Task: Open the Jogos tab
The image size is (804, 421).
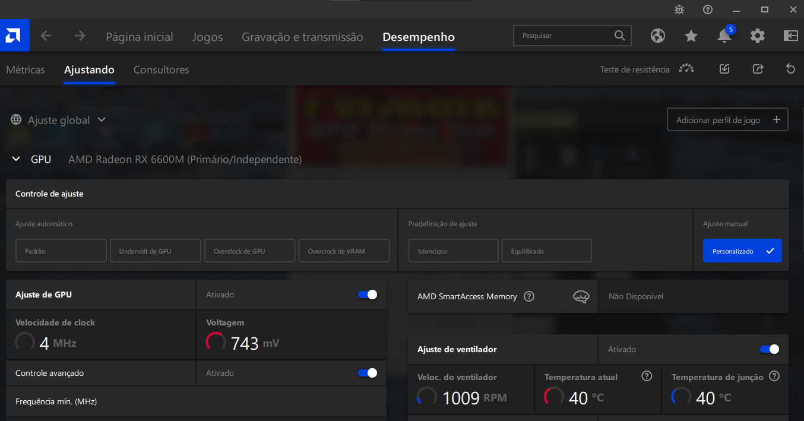Action: tap(208, 37)
